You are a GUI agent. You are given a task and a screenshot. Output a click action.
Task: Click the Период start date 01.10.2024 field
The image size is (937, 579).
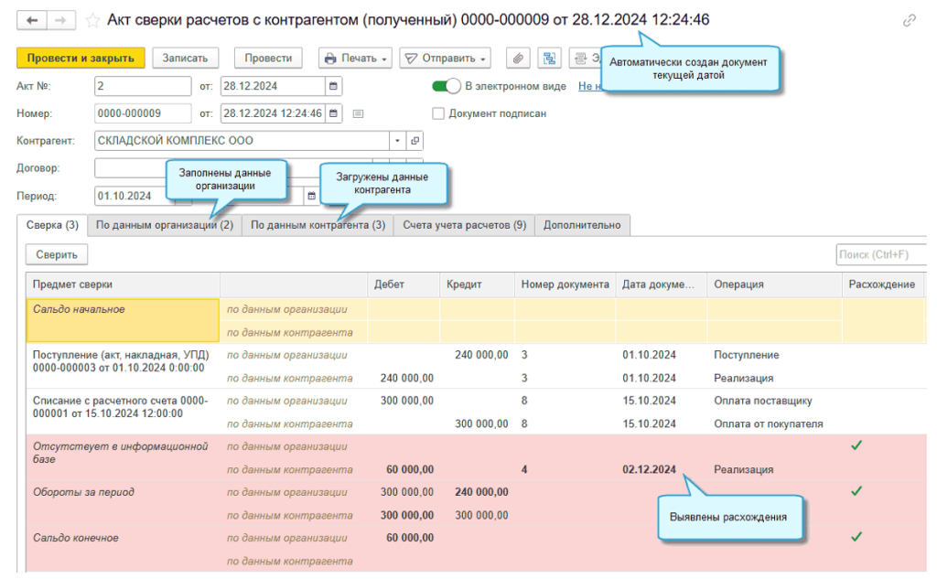(x=135, y=196)
